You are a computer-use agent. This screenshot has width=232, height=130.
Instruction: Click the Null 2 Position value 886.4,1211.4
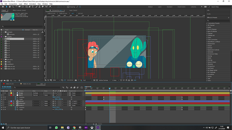(56, 97)
